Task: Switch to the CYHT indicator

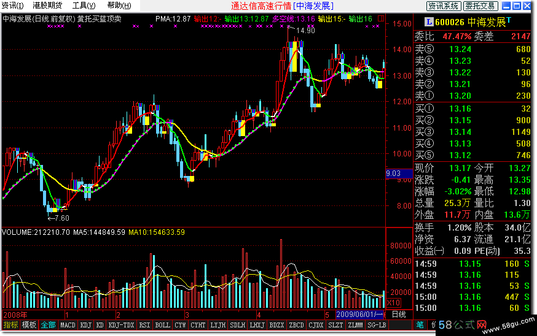Action: pos(198,325)
